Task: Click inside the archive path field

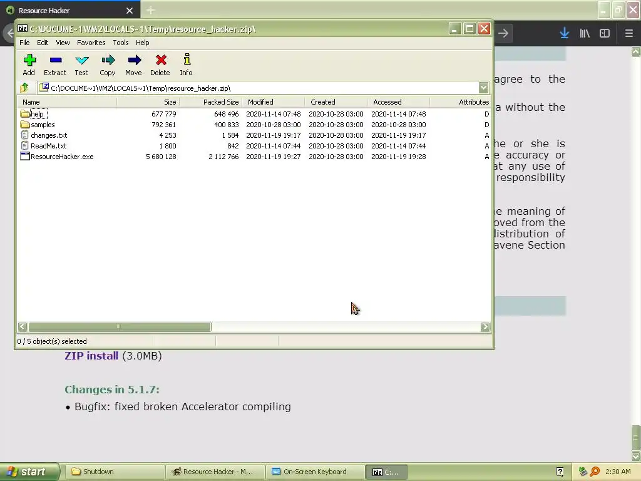Action: [x=257, y=88]
